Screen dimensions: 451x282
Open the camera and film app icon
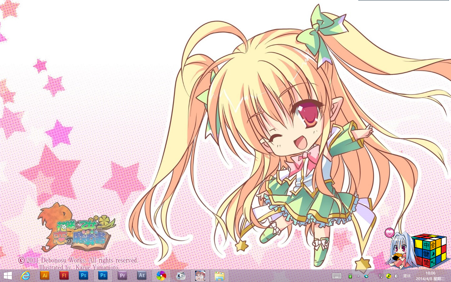pyautogui.click(x=181, y=276)
